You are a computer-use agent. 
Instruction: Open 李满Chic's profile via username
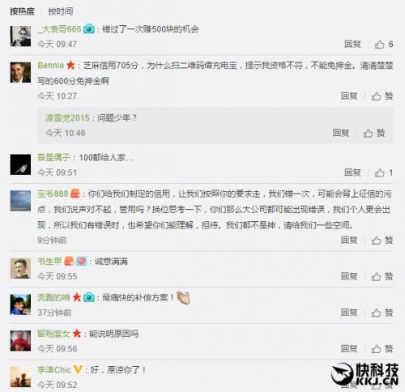coord(54,369)
